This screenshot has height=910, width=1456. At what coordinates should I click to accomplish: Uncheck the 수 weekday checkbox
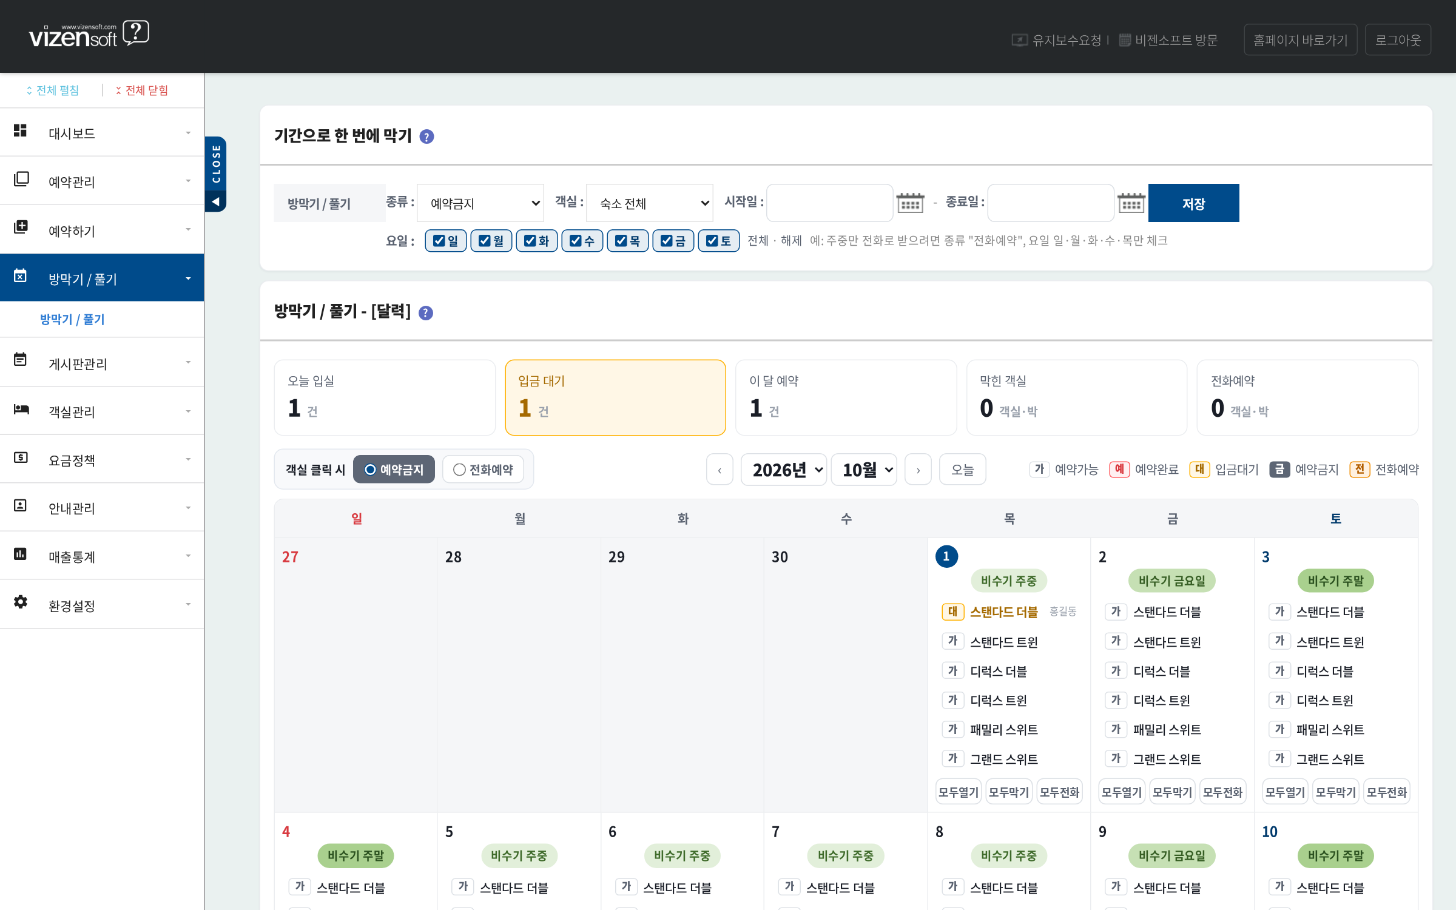575,241
